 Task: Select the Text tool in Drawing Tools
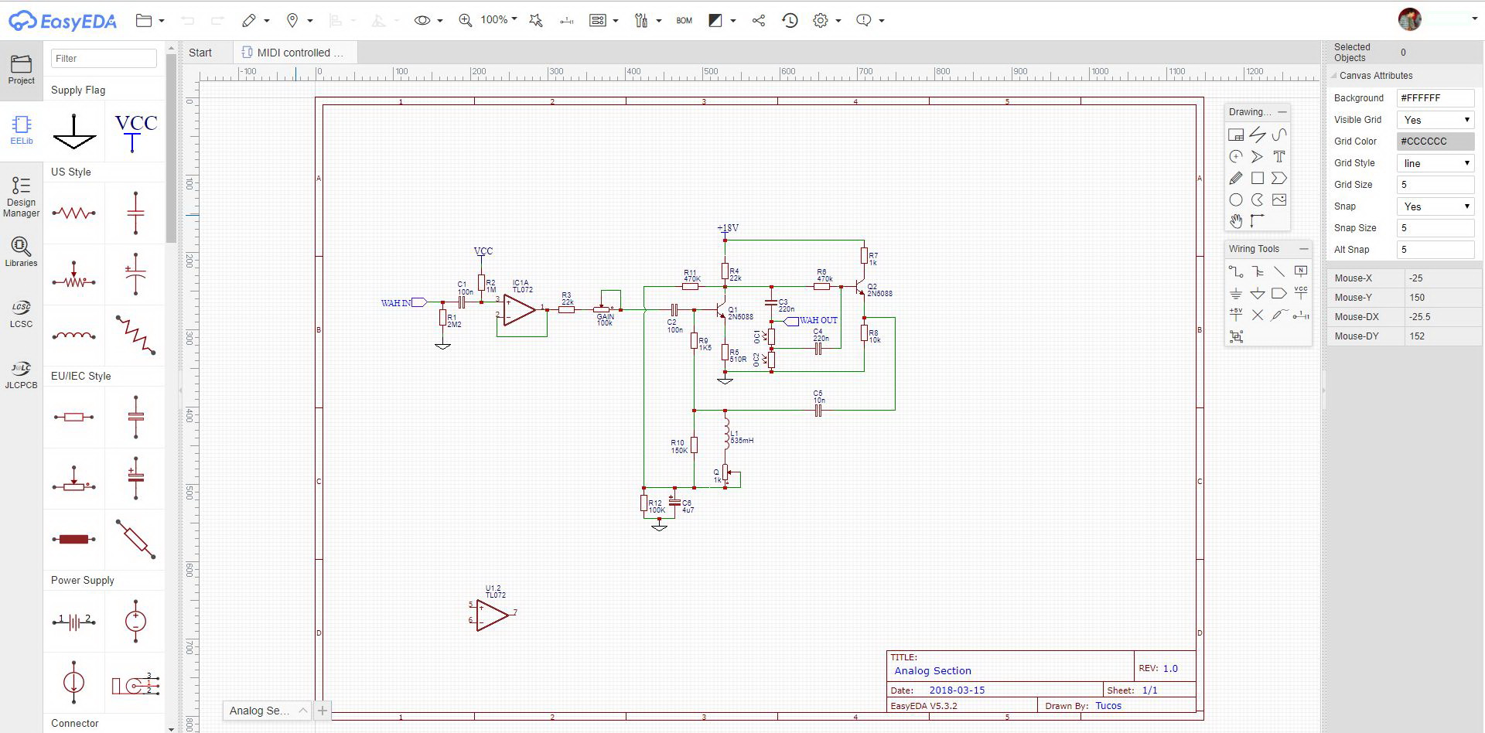pyautogui.click(x=1279, y=156)
